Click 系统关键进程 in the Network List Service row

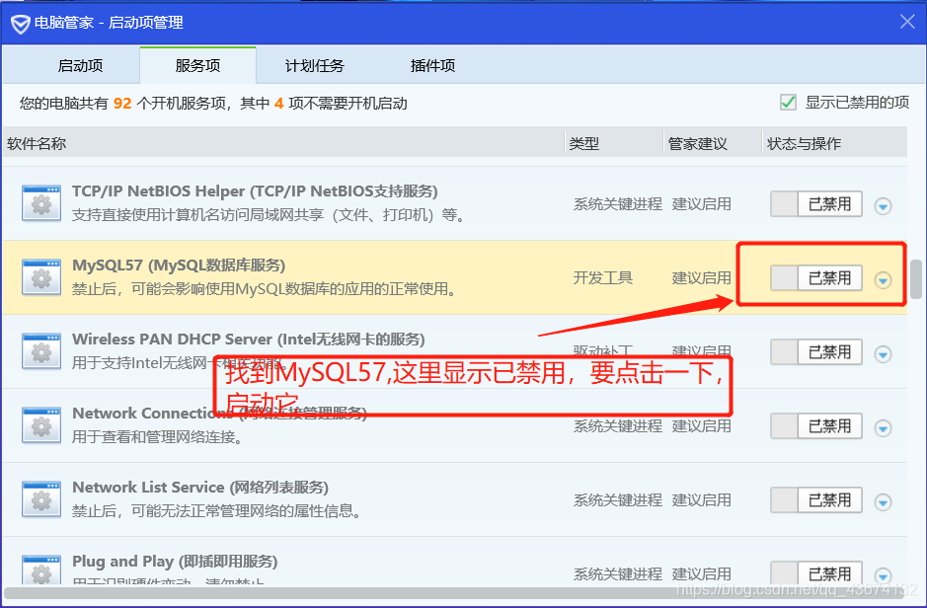(618, 499)
